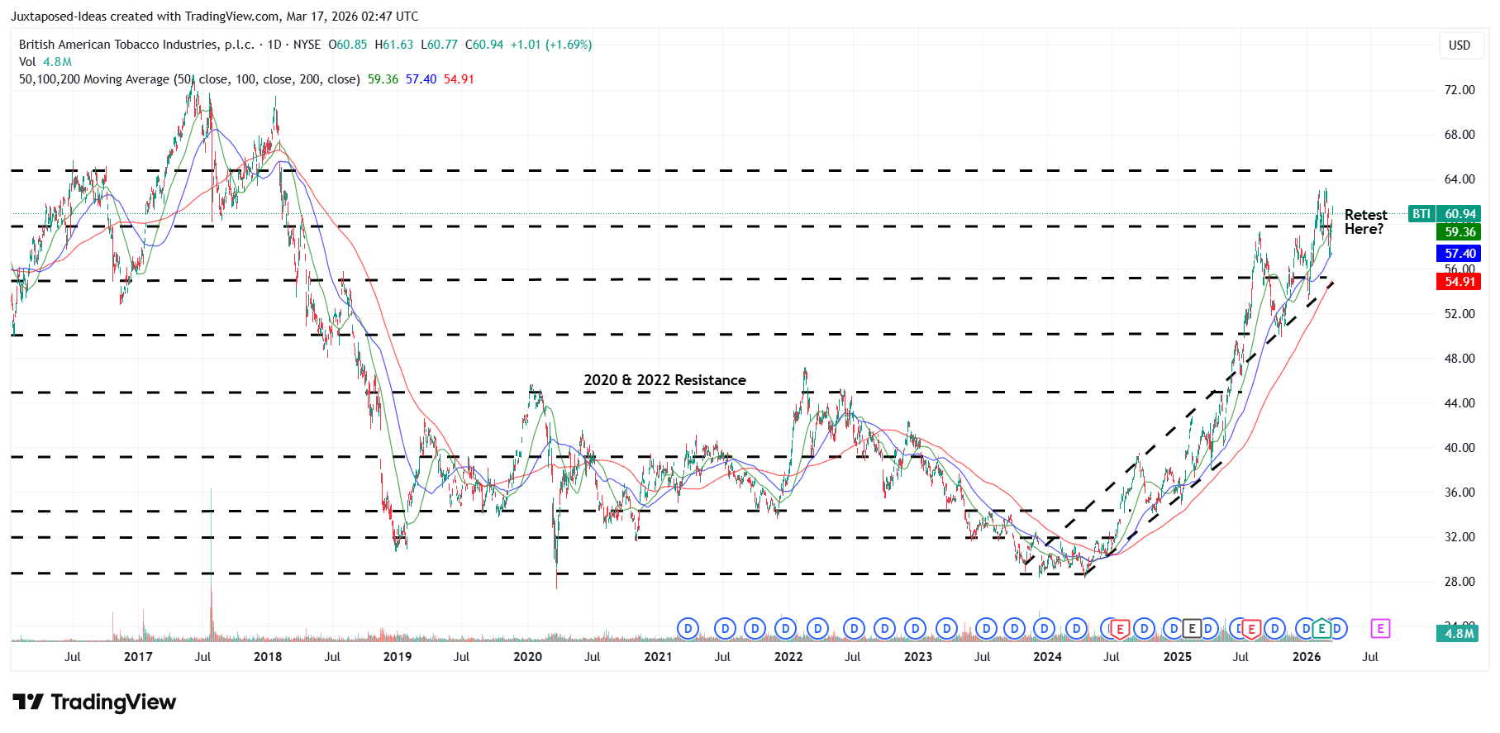Click dividend marker between Jul 2023 and 2024
Viewport: 1500px width, 733px height.
(x=1014, y=629)
